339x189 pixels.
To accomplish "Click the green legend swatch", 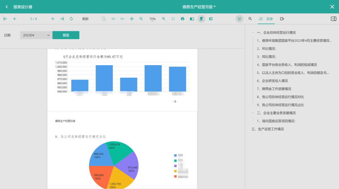I will click(175, 161).
